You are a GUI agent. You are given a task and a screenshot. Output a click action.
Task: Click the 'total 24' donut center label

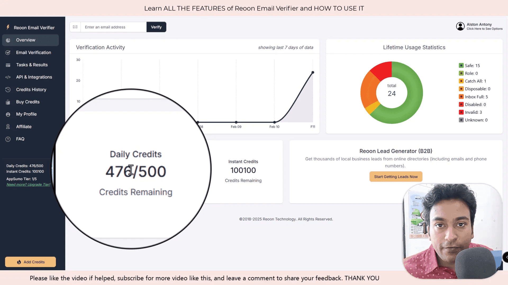click(x=392, y=90)
